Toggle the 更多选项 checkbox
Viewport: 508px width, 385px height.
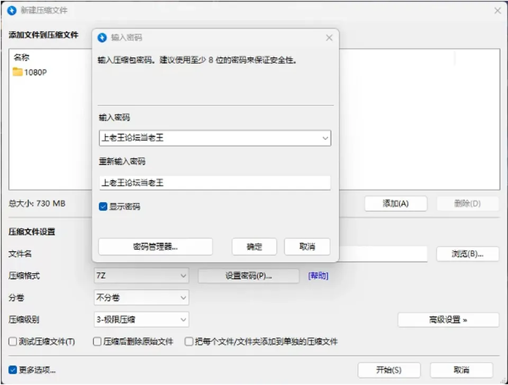(x=13, y=370)
